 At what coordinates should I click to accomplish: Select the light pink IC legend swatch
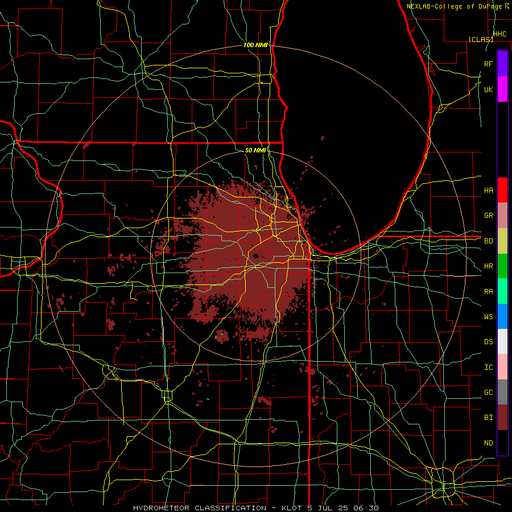tap(502, 367)
